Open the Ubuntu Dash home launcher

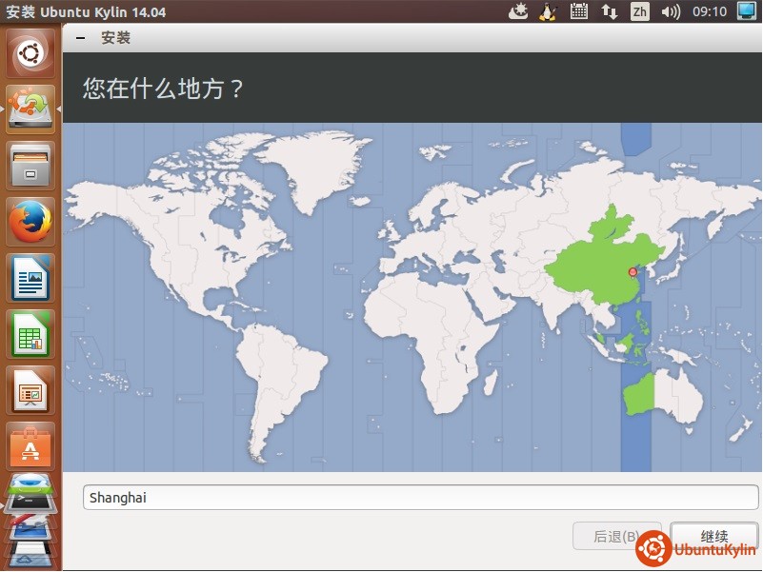[30, 53]
